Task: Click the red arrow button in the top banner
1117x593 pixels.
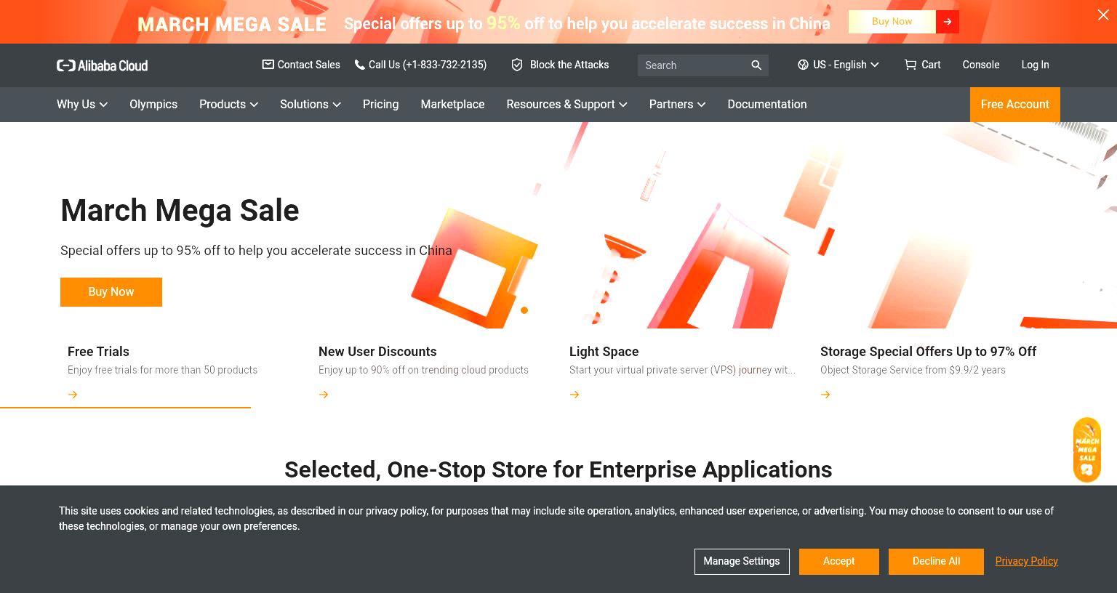Action: pyautogui.click(x=948, y=22)
